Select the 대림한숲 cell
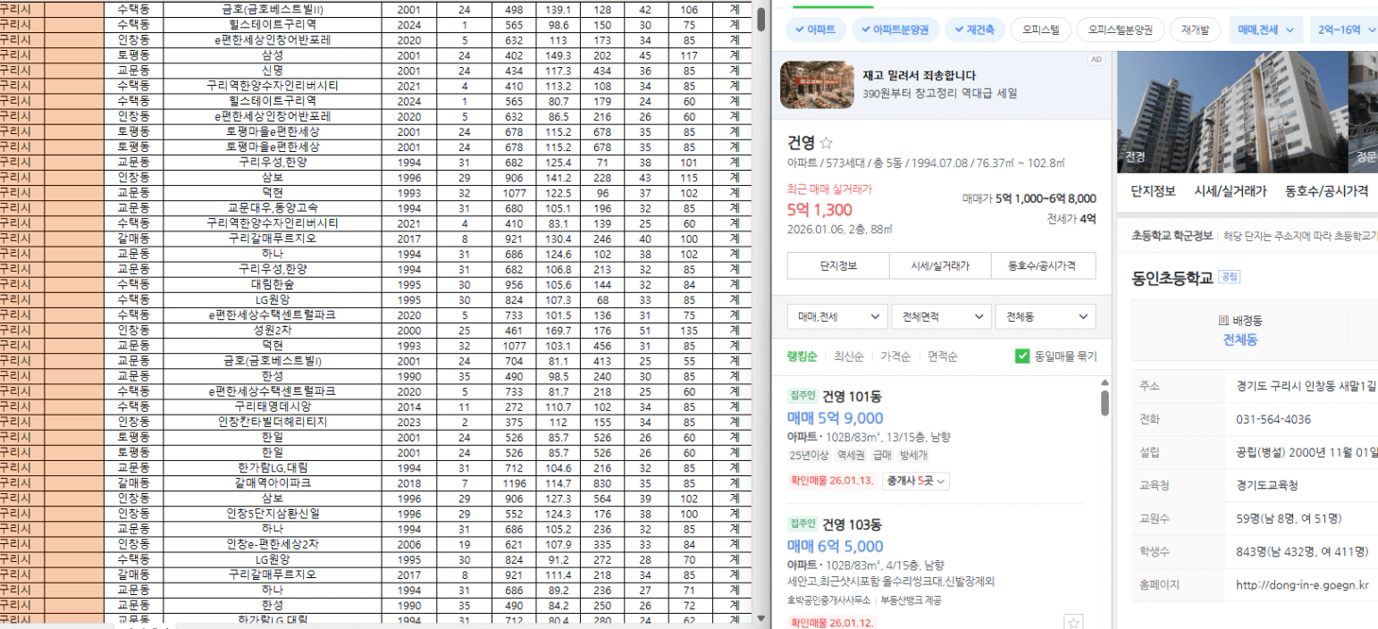 (271, 285)
